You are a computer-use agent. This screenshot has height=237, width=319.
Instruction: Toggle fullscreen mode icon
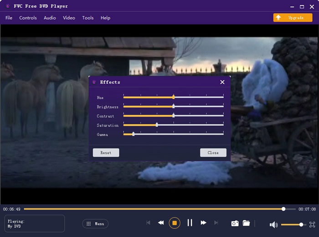(x=312, y=225)
